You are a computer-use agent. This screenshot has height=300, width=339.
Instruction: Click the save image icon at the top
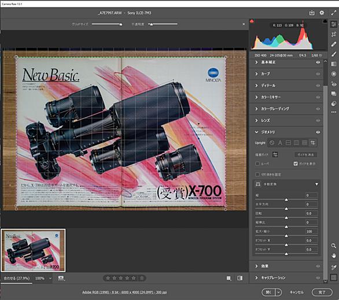[x=312, y=13]
